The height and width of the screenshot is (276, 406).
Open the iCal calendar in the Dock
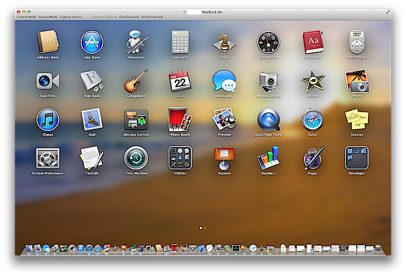167,248
